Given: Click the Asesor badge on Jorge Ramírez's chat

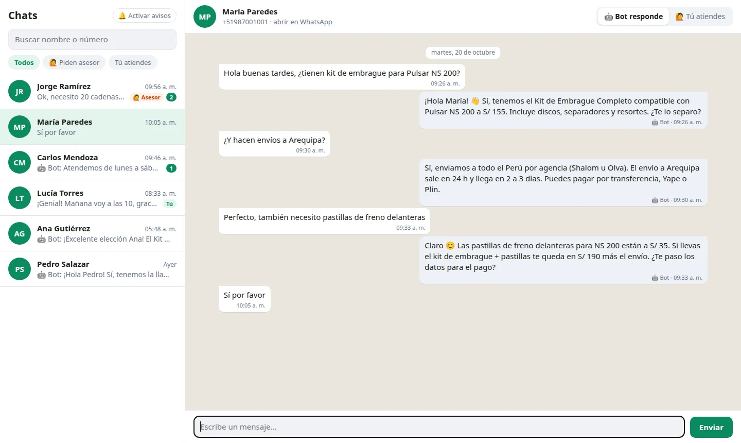Looking at the screenshot, I should [147, 97].
